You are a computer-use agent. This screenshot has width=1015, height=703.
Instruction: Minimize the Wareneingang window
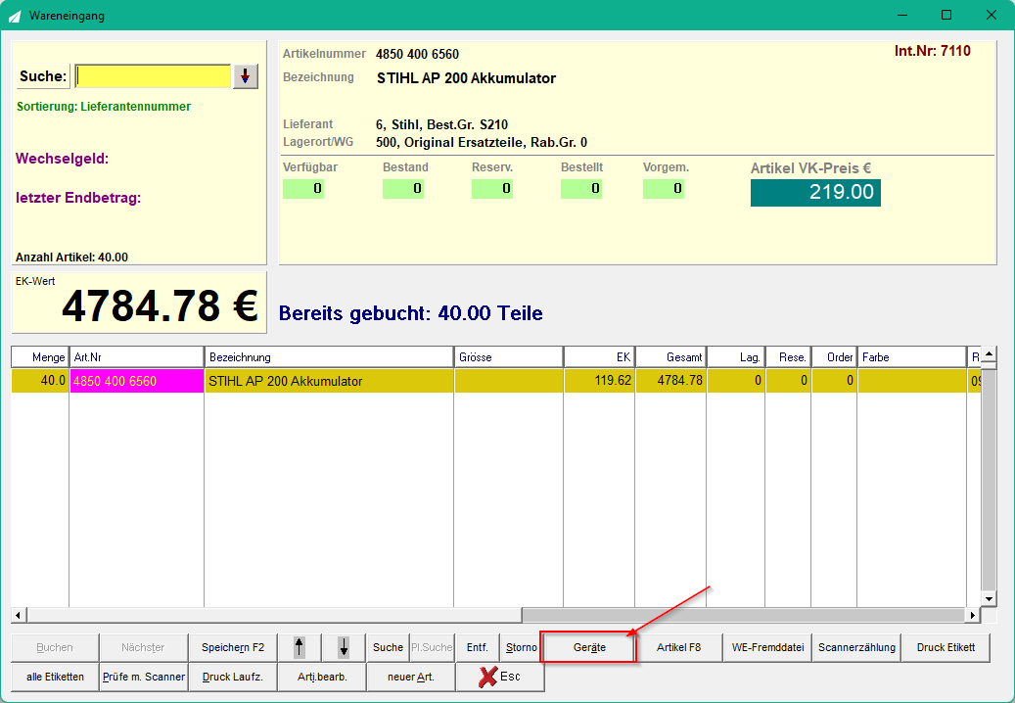point(901,15)
